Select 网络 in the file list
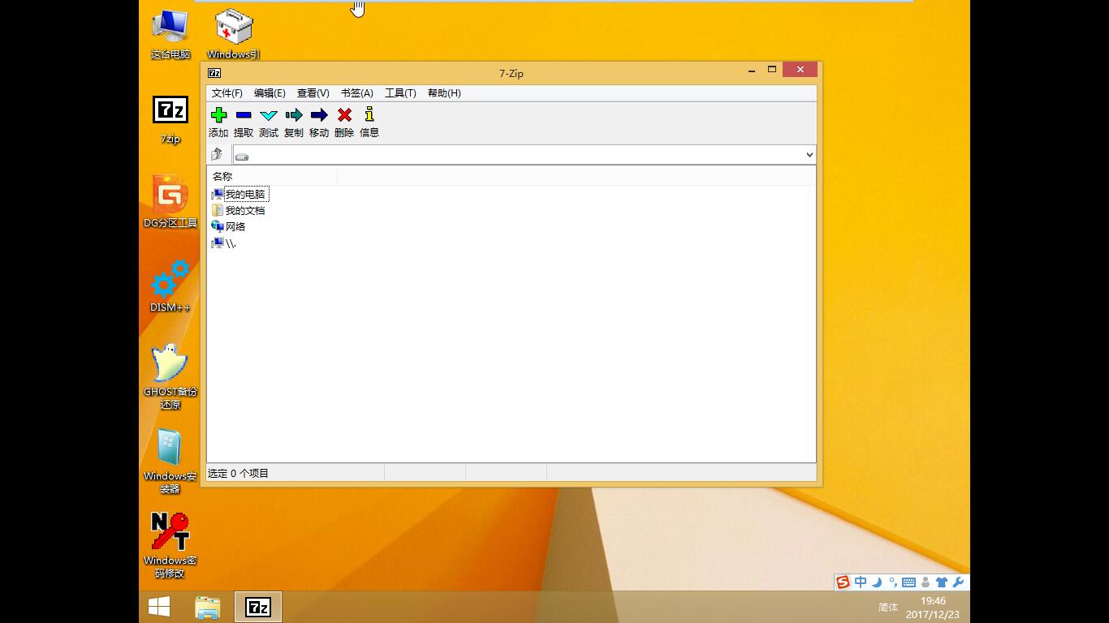Viewport: 1109px width, 623px height. 228,227
